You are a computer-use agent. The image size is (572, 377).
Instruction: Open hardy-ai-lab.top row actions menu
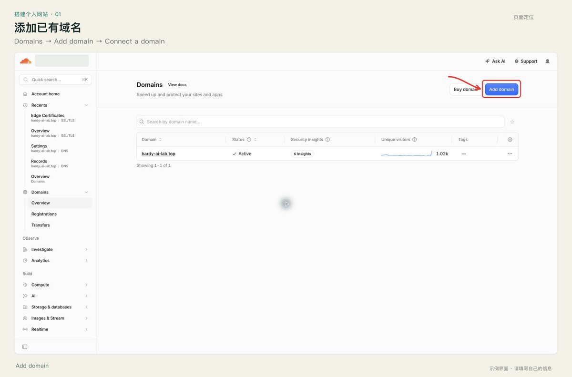tap(510, 153)
